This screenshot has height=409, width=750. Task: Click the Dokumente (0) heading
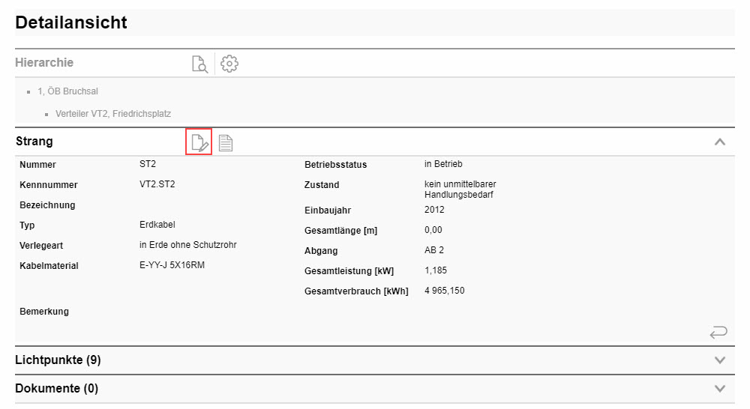tap(56, 389)
